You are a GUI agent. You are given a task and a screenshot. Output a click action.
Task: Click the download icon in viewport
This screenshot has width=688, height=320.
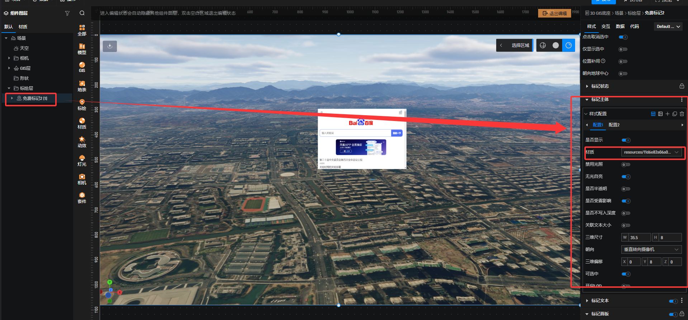(110, 46)
